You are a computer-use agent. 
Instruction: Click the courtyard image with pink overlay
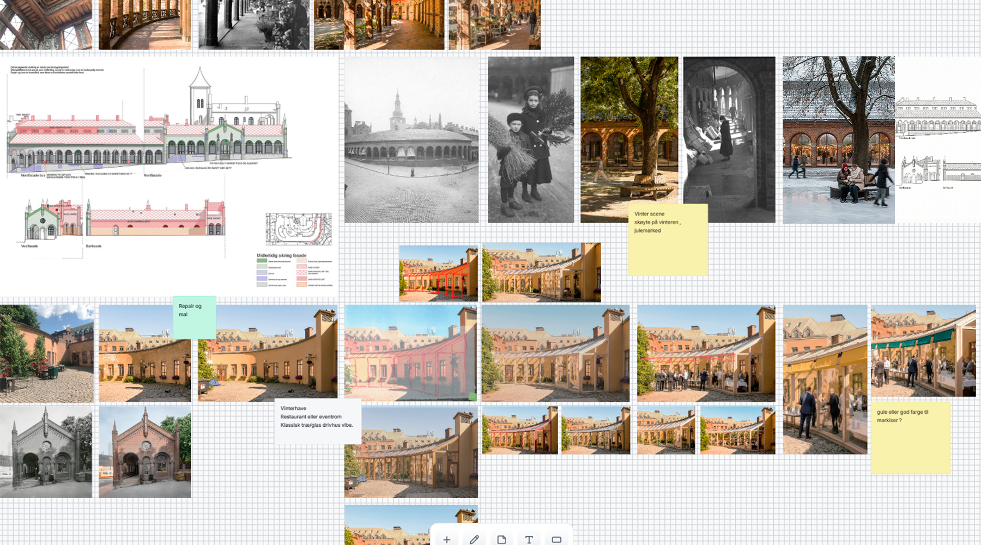pos(411,353)
